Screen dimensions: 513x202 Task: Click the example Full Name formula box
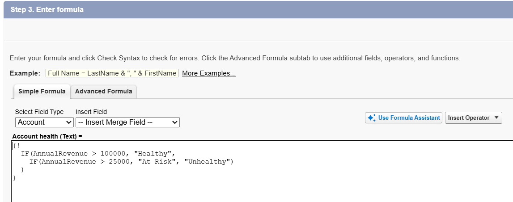point(112,73)
